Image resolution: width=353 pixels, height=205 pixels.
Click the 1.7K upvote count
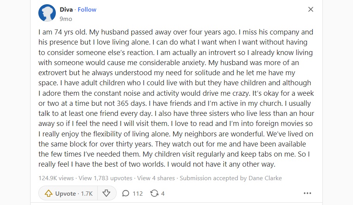pyautogui.click(x=87, y=193)
